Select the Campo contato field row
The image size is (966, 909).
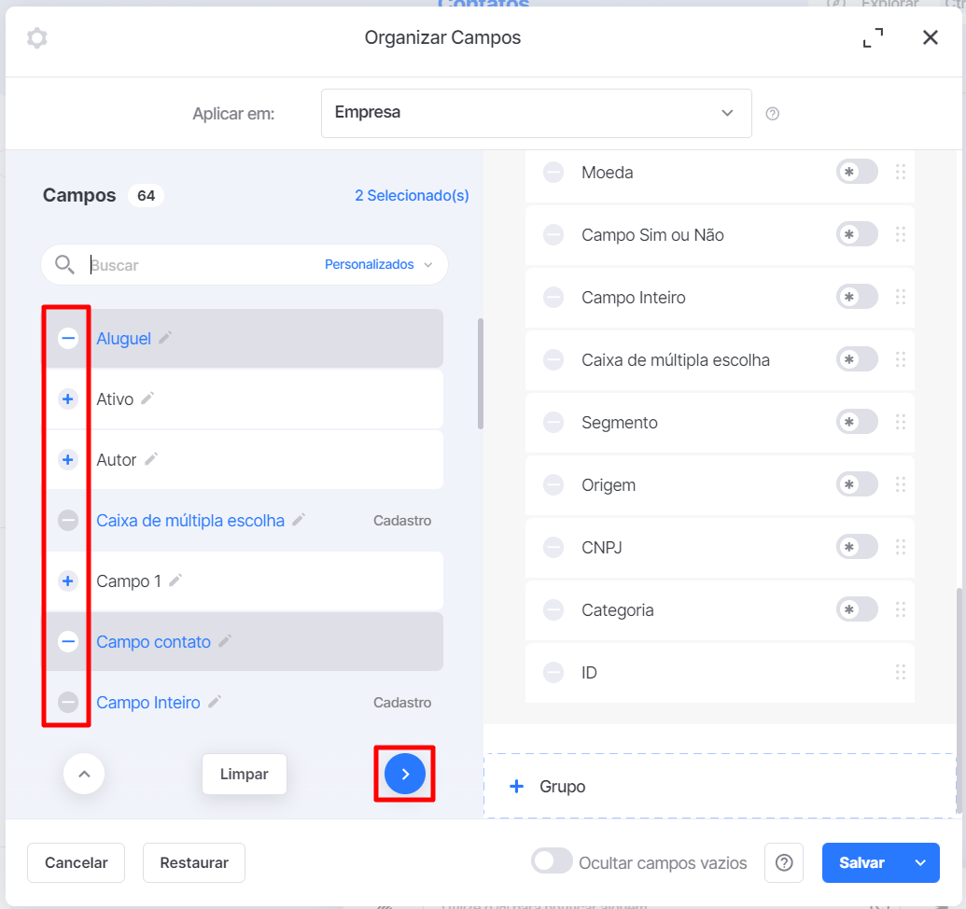(x=245, y=642)
